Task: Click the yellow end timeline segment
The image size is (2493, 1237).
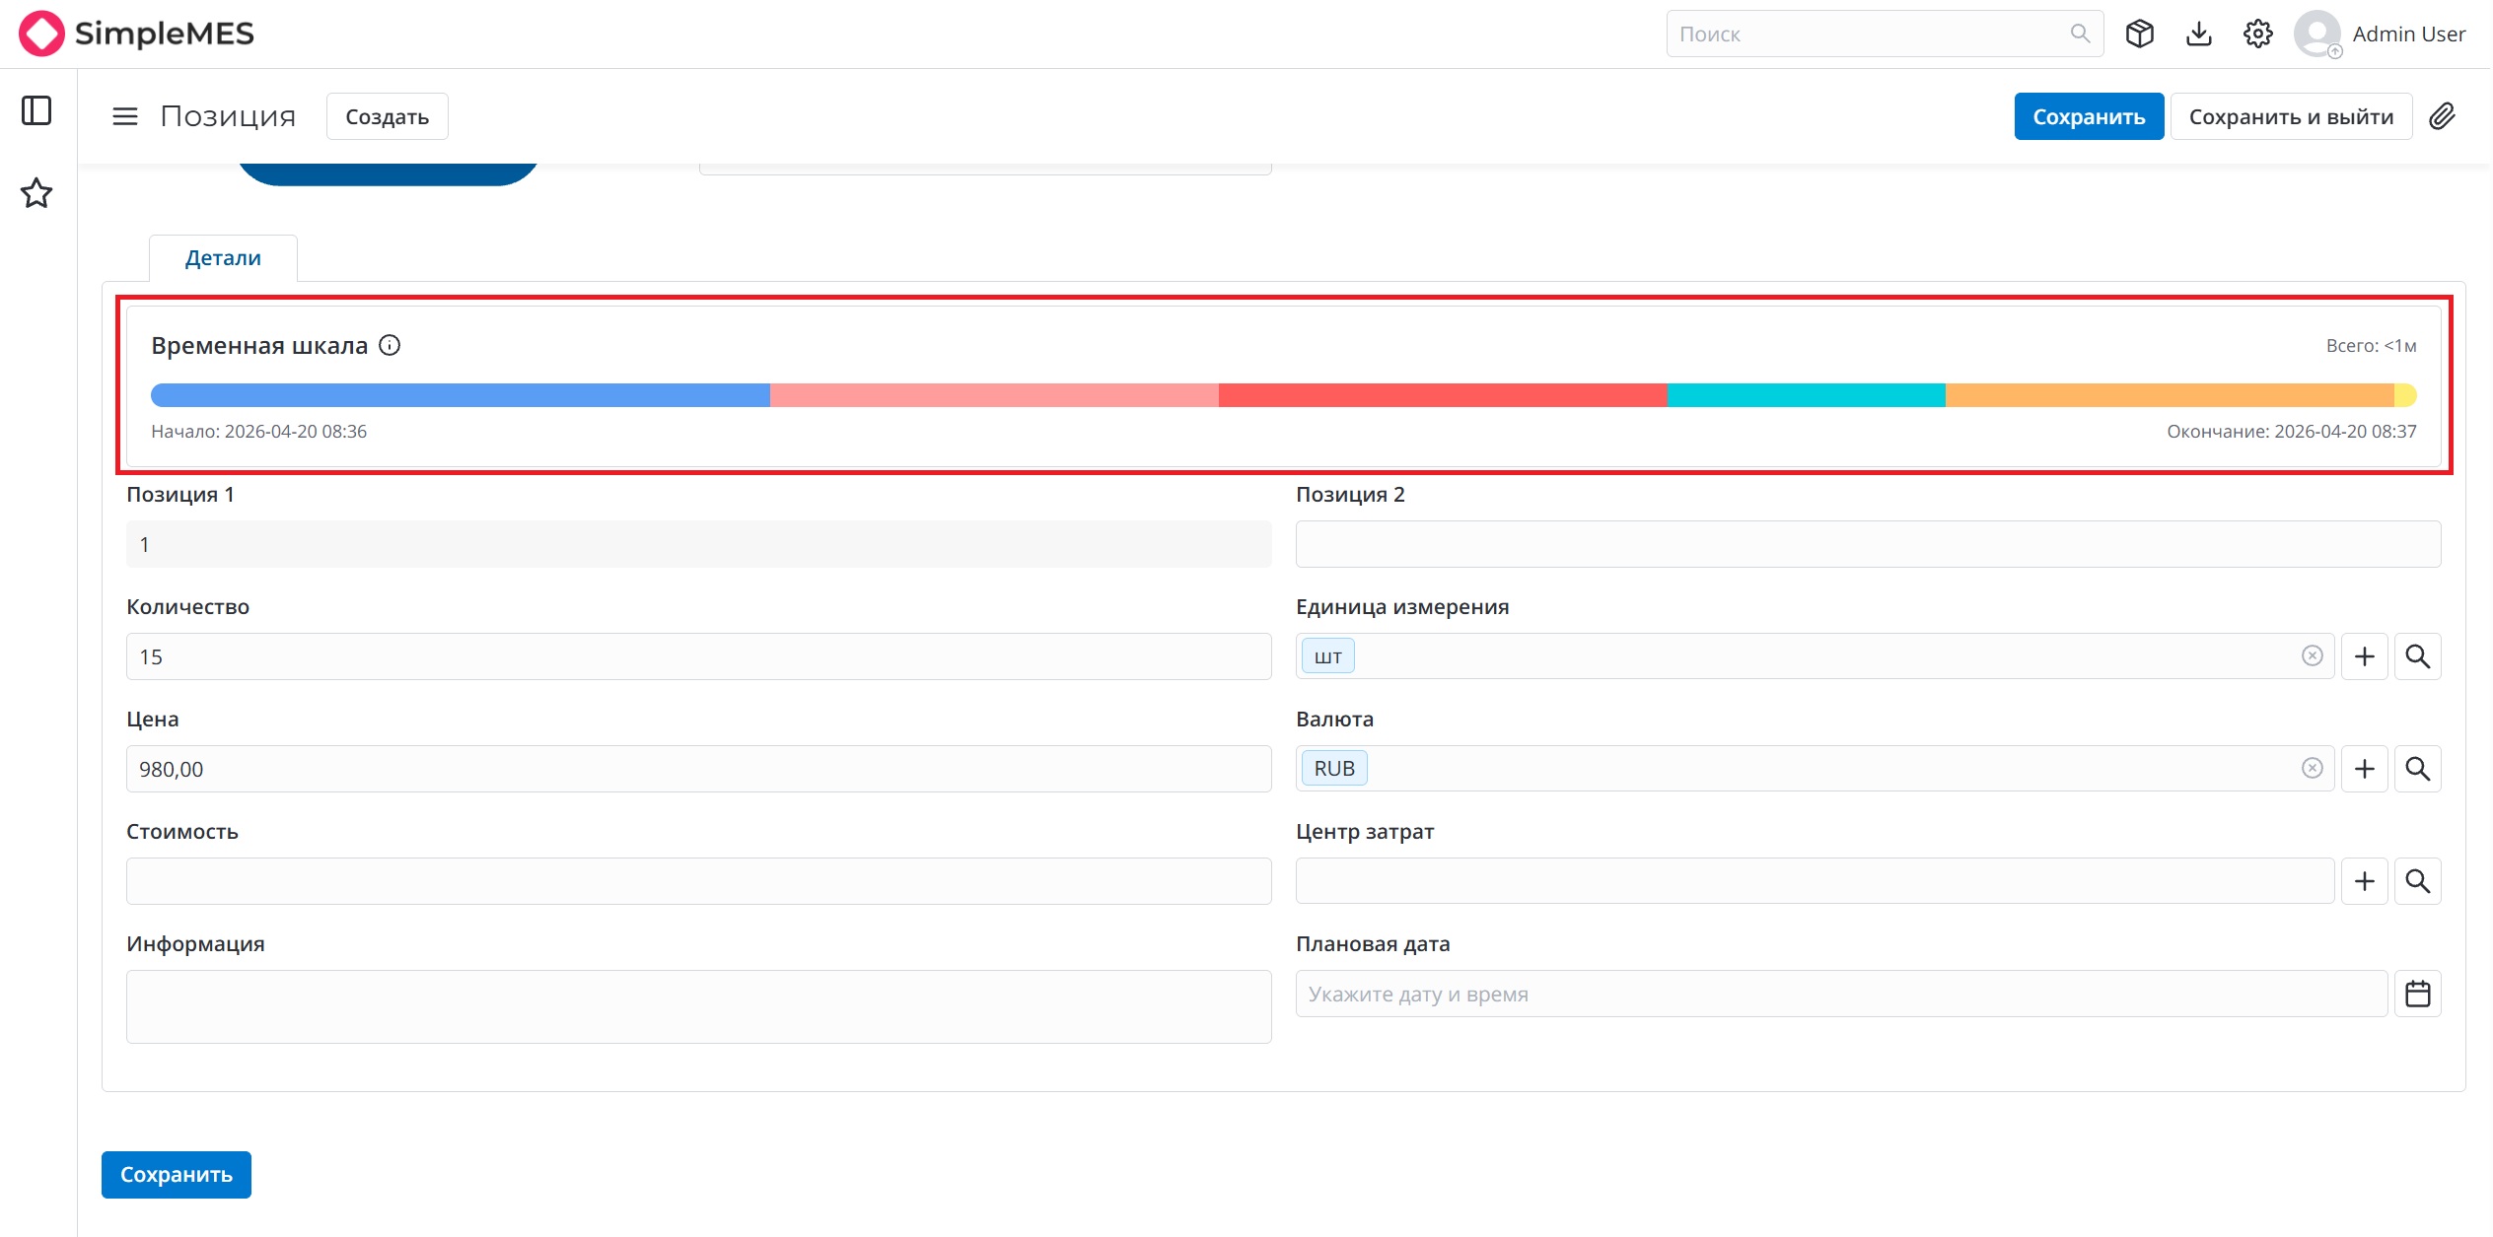Action: [2405, 395]
